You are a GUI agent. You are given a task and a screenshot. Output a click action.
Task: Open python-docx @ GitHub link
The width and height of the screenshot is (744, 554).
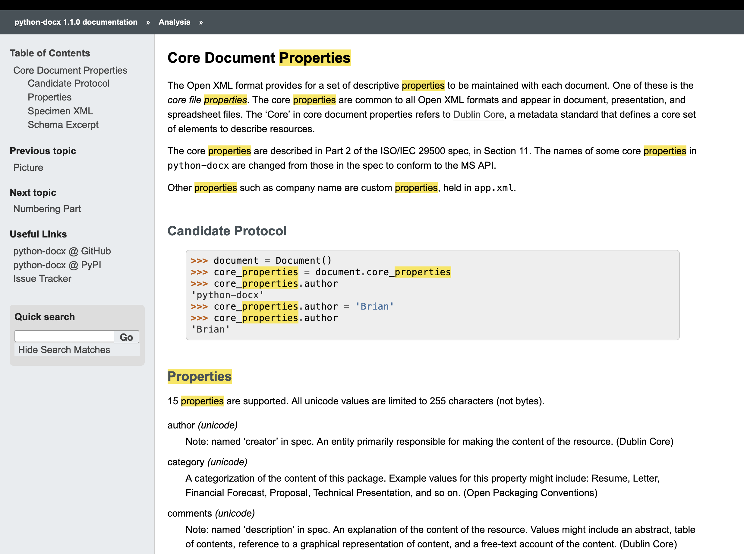click(x=62, y=251)
